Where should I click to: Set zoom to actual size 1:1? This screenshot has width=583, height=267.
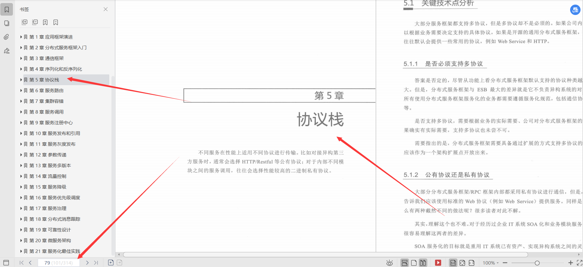coord(453,263)
